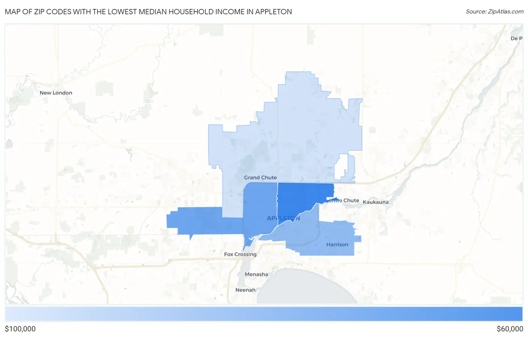Click the $60,000 legend value
Screen dimensions: 528x337
(x=510, y=329)
